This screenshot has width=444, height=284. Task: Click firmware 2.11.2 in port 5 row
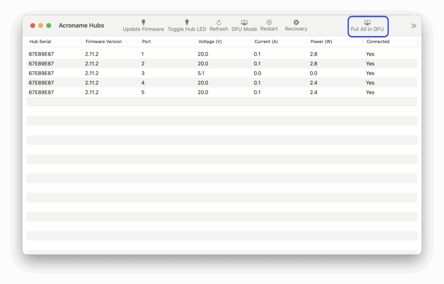point(92,93)
